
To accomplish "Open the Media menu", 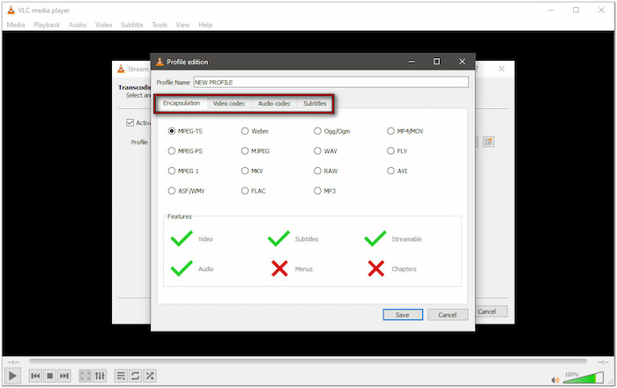I will (16, 25).
